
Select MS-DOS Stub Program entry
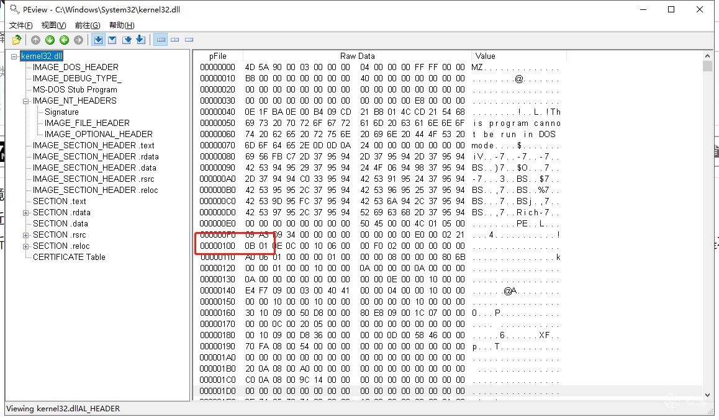75,90
